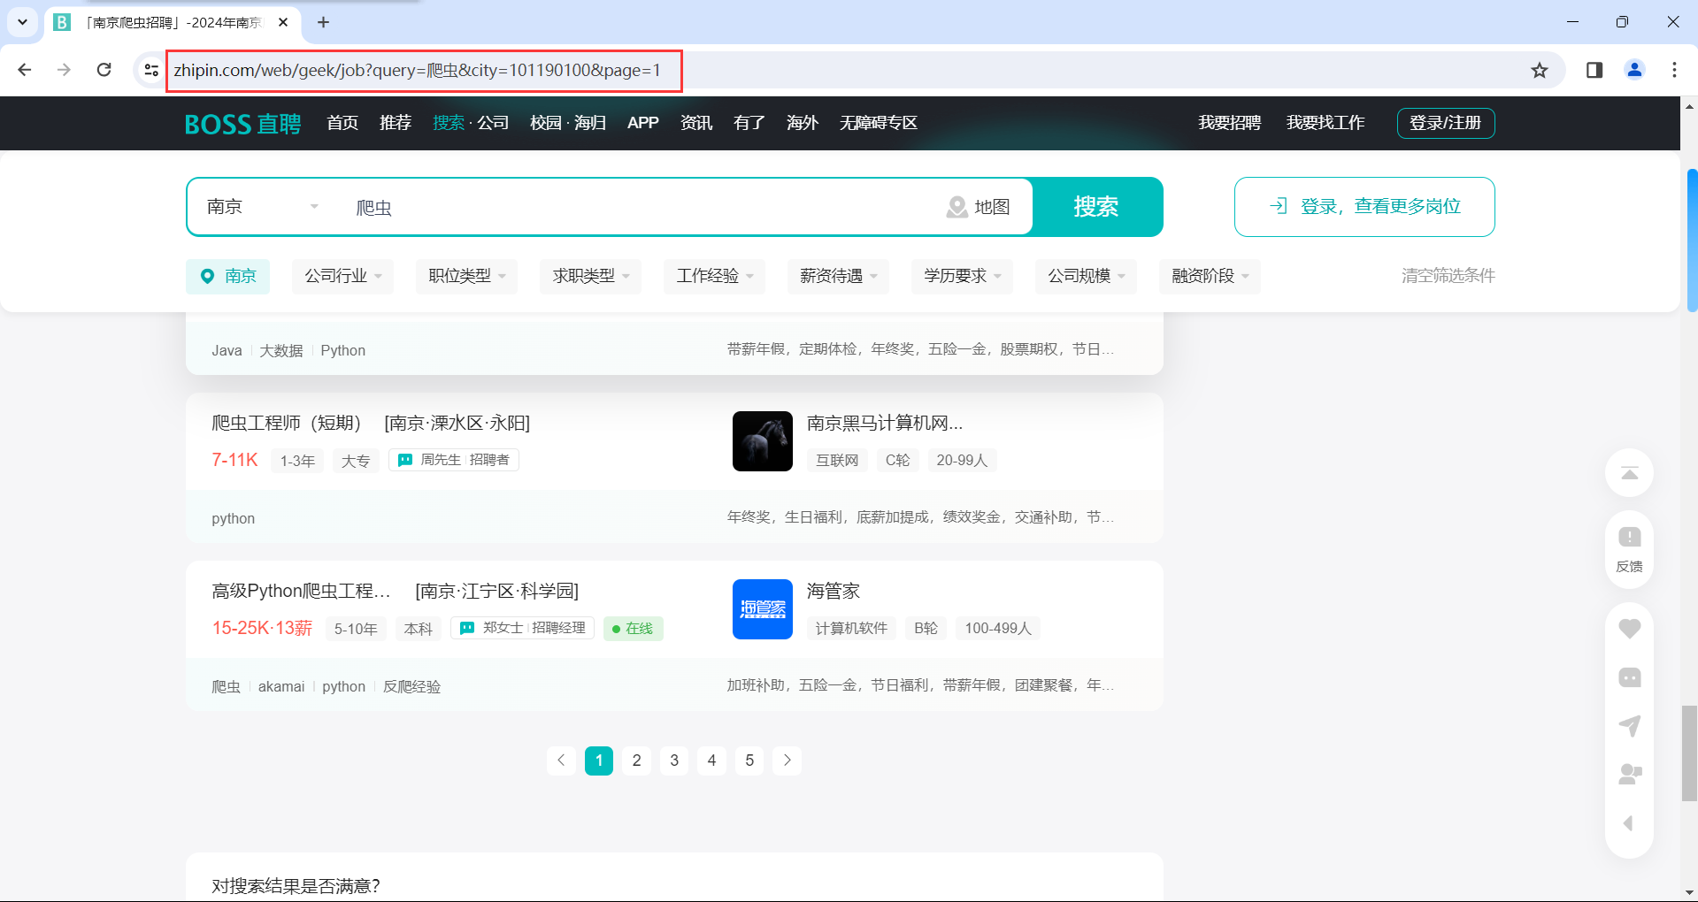The width and height of the screenshot is (1698, 902).
Task: Expand 工作经验 filter
Action: coord(715,276)
